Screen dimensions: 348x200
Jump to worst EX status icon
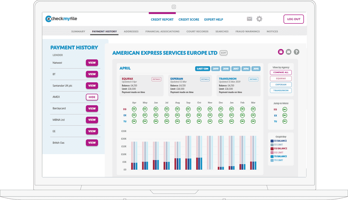(285, 115)
